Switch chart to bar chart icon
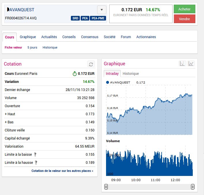The image size is (204, 195). (182, 64)
